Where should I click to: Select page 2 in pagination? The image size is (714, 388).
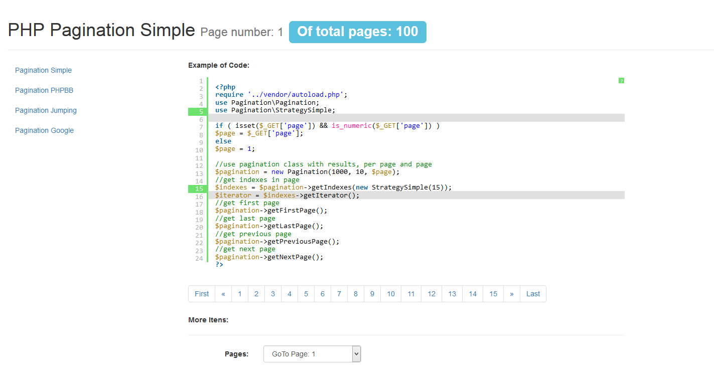point(256,294)
